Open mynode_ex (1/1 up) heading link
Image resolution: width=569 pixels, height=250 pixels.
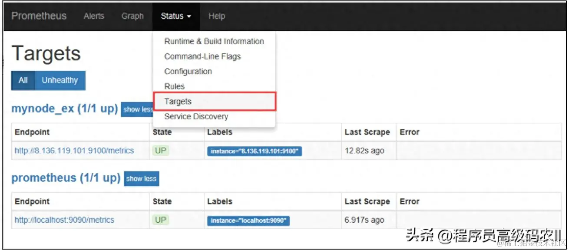65,109
